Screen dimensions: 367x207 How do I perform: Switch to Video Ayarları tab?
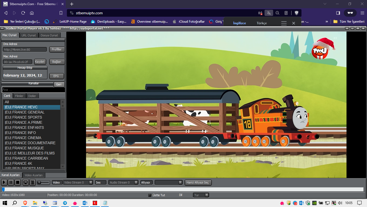tap(33, 175)
